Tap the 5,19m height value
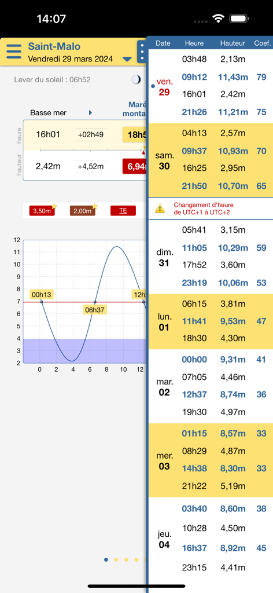The width and height of the screenshot is (273, 593). click(233, 486)
